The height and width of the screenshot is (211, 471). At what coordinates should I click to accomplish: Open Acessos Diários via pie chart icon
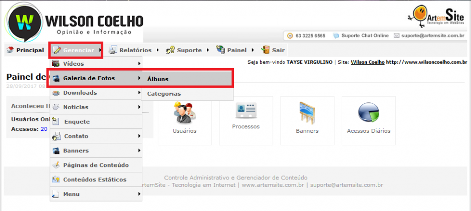pyautogui.click(x=369, y=112)
